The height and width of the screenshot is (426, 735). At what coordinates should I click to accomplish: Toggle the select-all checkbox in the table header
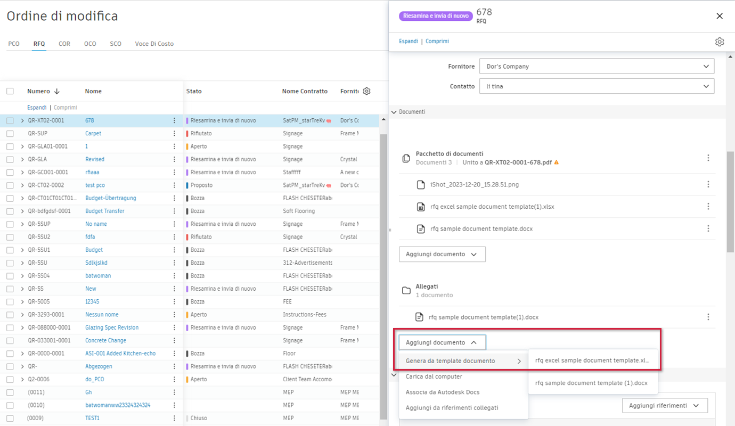[10, 91]
